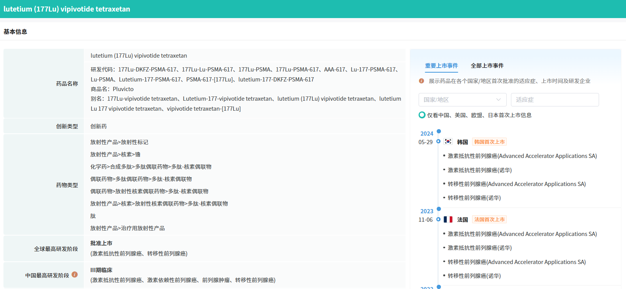Click the 放射性产品>放射性标记 drug type

click(119, 142)
